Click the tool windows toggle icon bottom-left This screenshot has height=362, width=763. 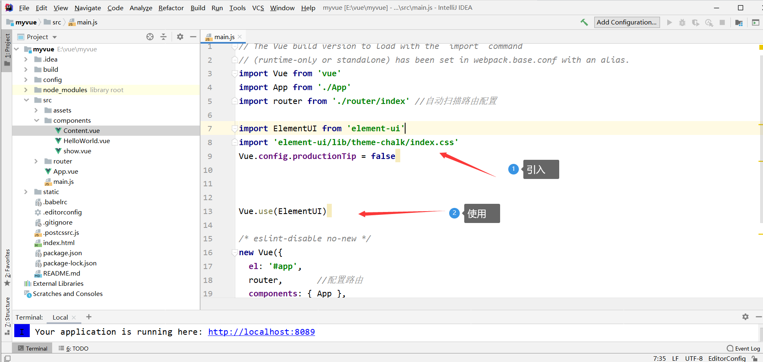pos(7,358)
